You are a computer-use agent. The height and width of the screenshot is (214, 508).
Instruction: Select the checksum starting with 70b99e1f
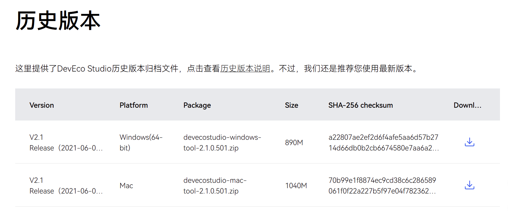(382, 186)
